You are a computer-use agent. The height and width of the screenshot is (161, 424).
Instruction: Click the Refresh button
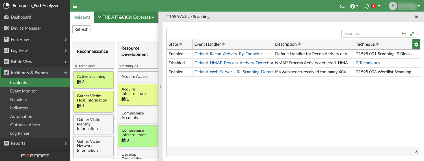81,29
